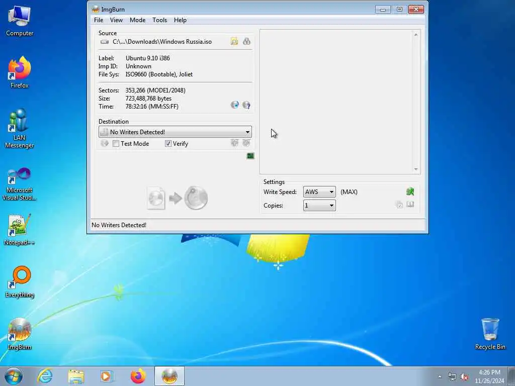Click the first greyed icon right of Verify
The width and height of the screenshot is (515, 386).
234,143
